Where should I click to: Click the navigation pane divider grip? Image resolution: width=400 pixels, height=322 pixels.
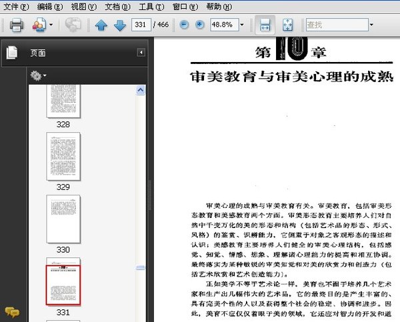(x=150, y=195)
